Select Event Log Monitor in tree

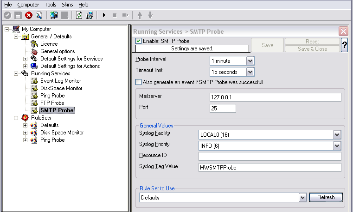[x=61, y=81]
